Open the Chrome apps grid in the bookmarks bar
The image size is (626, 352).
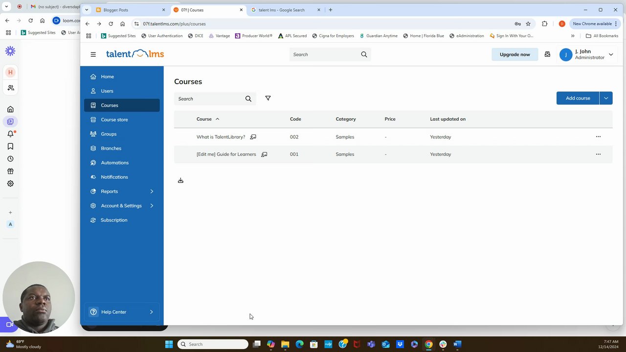pyautogui.click(x=89, y=36)
